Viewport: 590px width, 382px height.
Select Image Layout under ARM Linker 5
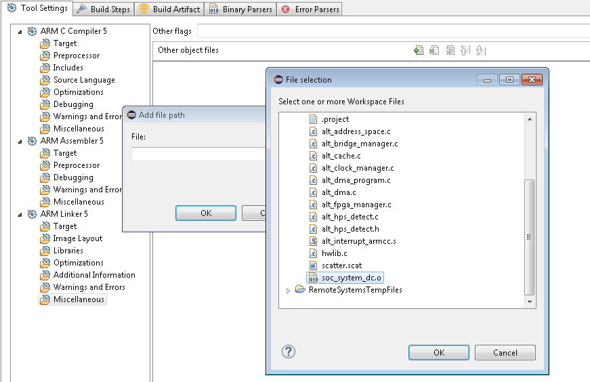pyautogui.click(x=77, y=238)
